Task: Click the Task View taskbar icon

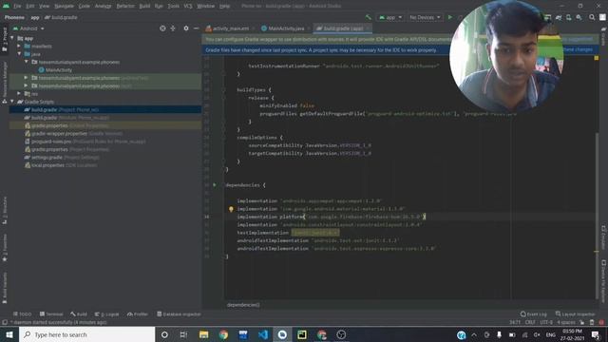Action: [183, 334]
